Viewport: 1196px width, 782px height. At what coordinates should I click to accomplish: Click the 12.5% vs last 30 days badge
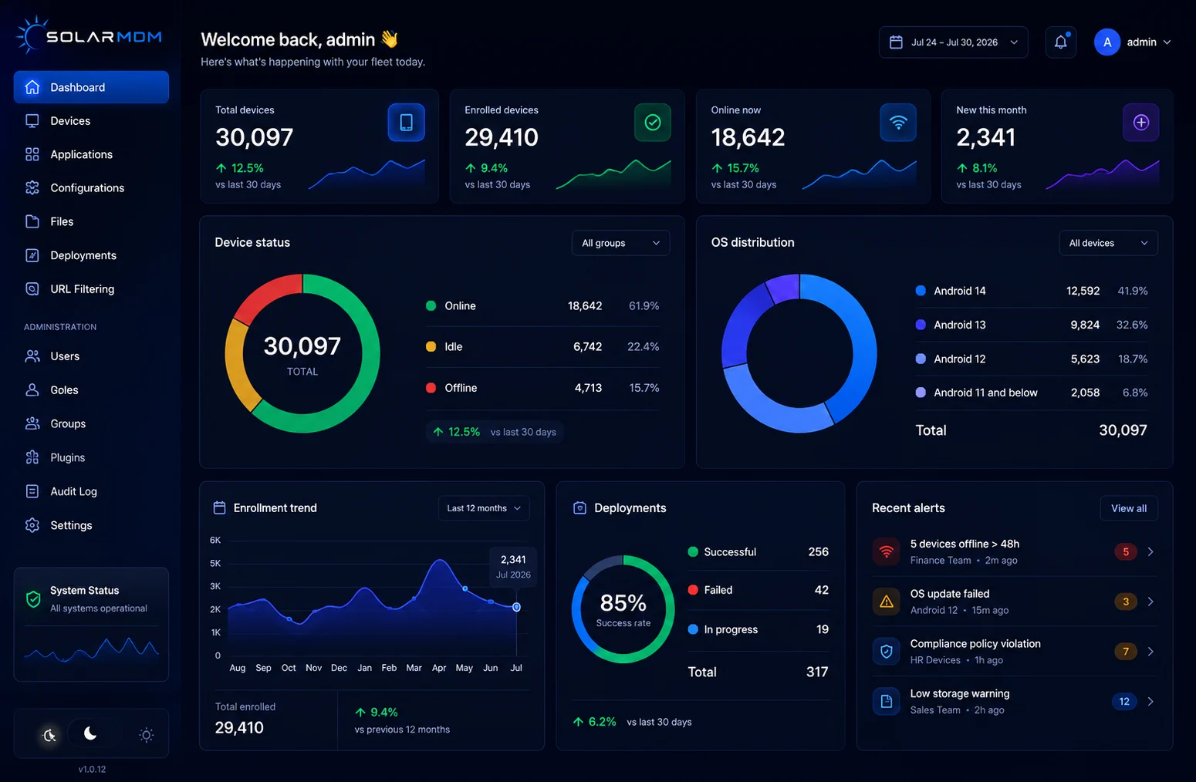[x=495, y=432]
